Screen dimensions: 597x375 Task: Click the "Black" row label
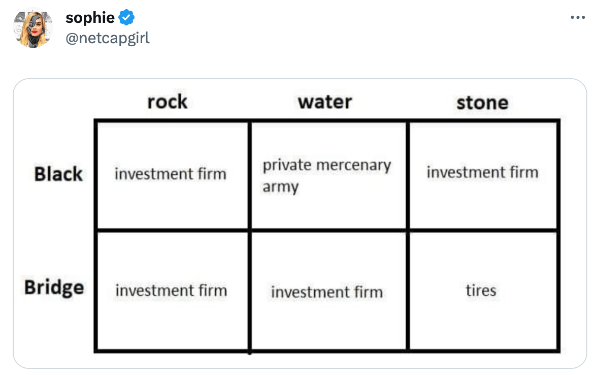click(58, 174)
